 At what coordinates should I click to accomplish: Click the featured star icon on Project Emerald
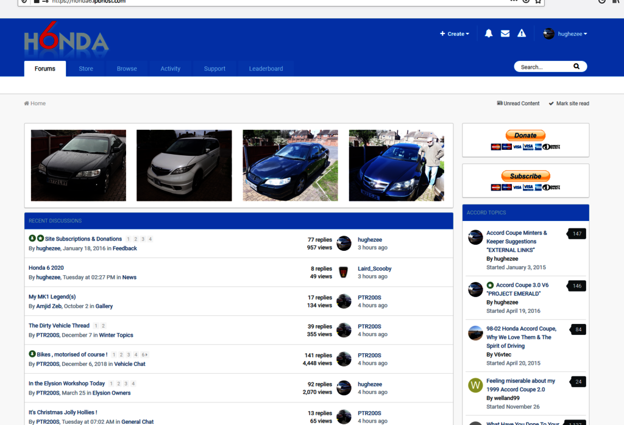coord(490,285)
